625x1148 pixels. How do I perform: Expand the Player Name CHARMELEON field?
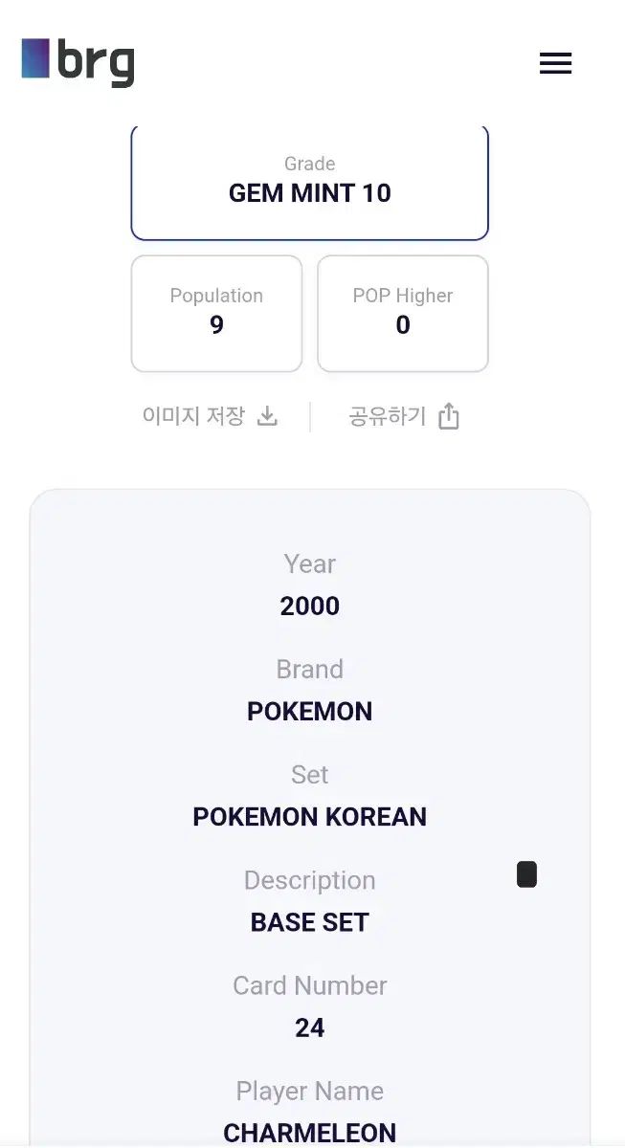tap(309, 1110)
